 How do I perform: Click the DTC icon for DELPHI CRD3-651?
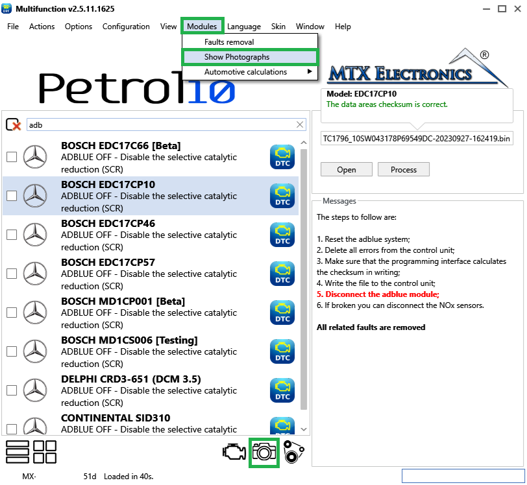coord(282,390)
